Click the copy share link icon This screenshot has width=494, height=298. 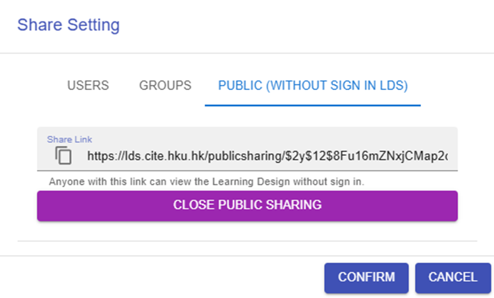pos(63,156)
